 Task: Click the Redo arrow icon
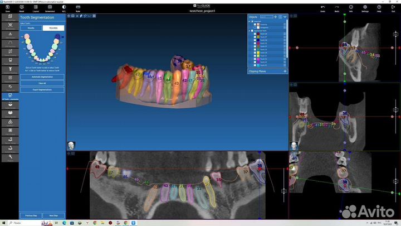337,7
